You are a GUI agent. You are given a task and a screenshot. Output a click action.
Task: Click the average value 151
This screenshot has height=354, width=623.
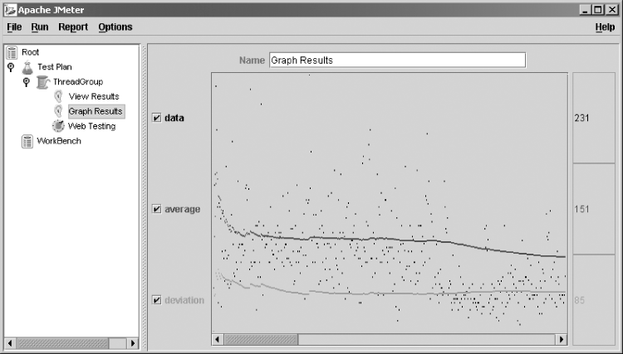tap(581, 209)
